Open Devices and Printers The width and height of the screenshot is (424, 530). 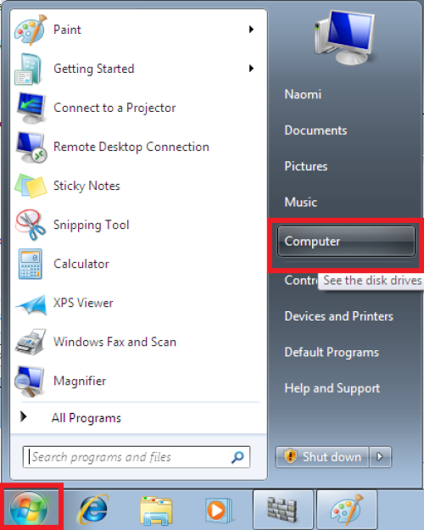click(339, 316)
